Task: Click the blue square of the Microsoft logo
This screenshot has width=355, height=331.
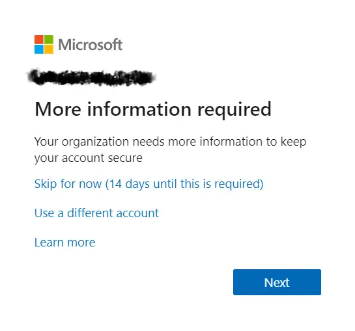Action: click(39, 49)
